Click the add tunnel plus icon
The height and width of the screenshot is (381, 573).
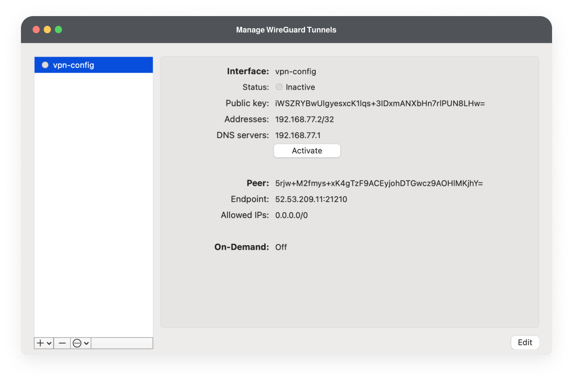point(40,343)
